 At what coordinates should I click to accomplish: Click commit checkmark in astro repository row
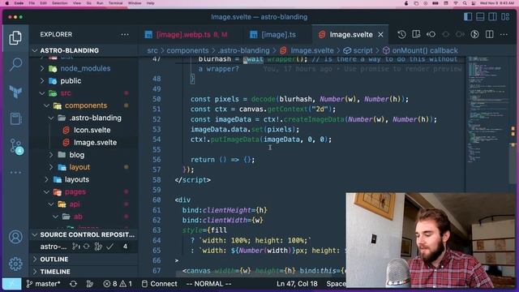pos(110,247)
